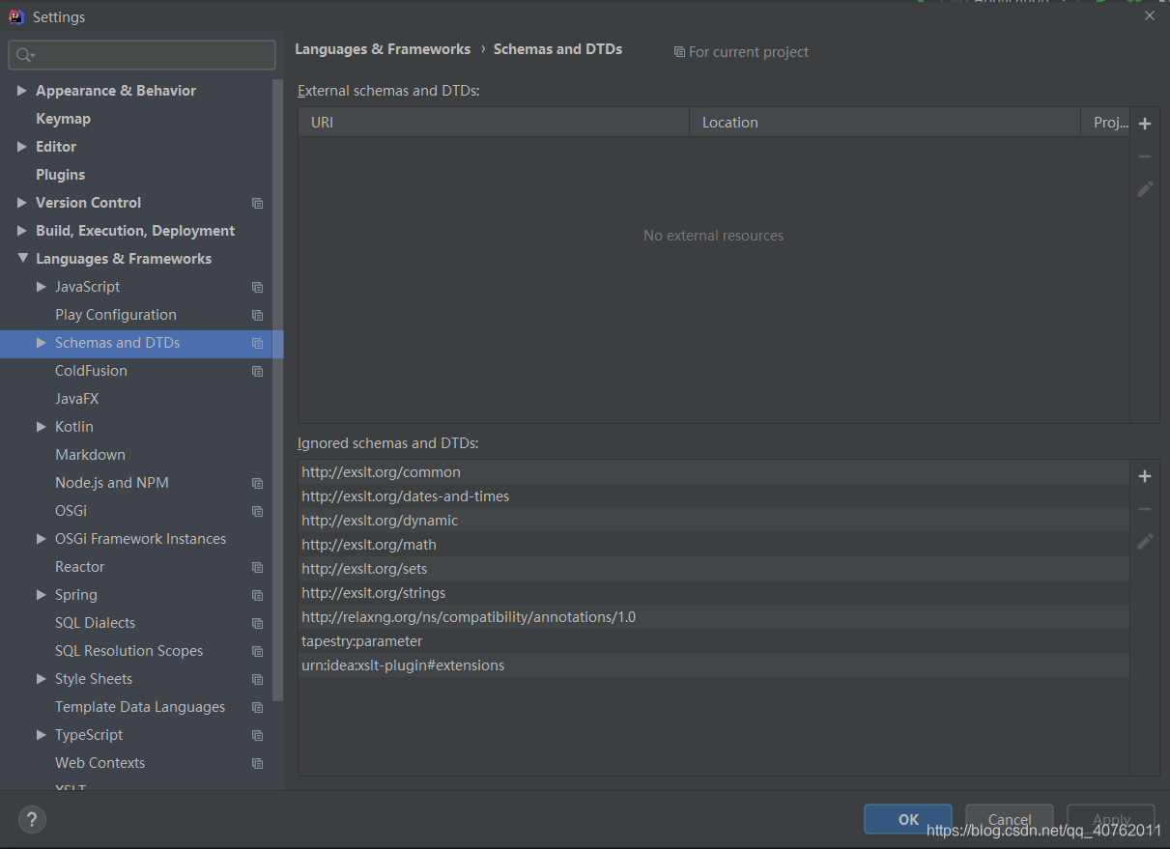Click the OK button
The image size is (1170, 849).
(x=908, y=819)
